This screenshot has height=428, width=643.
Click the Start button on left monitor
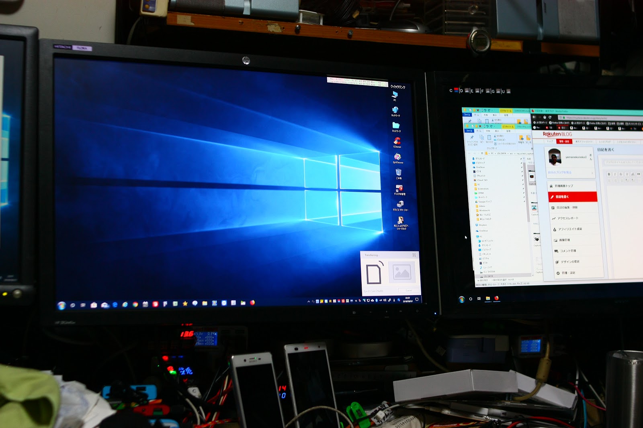point(61,306)
